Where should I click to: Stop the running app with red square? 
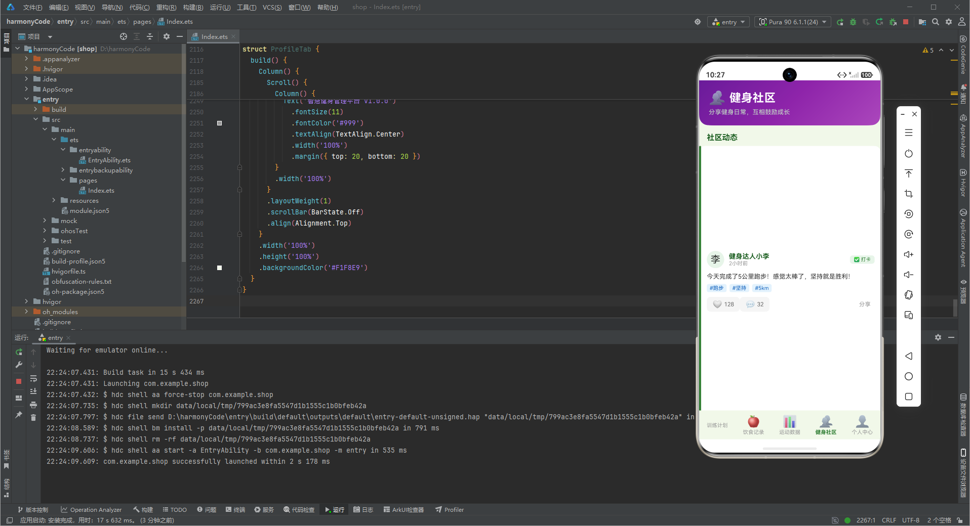point(906,22)
